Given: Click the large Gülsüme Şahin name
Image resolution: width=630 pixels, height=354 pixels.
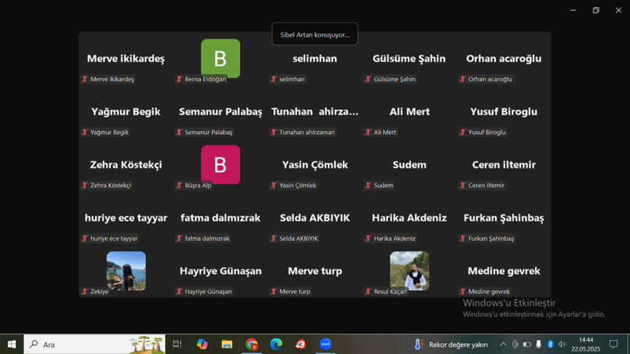Looking at the screenshot, I should (x=409, y=59).
